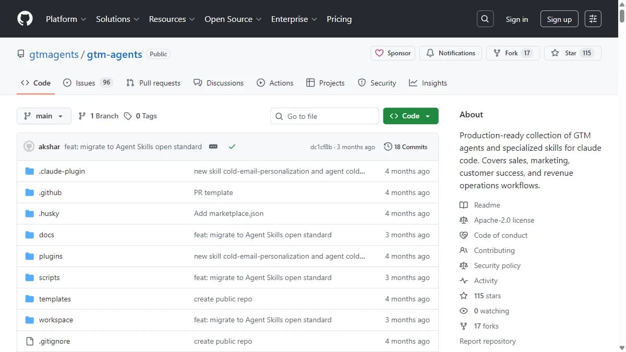Star the repository
Screen dimensions: 626x352
point(573,53)
